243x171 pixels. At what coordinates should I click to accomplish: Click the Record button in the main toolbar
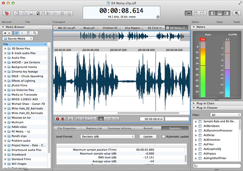tap(7, 13)
